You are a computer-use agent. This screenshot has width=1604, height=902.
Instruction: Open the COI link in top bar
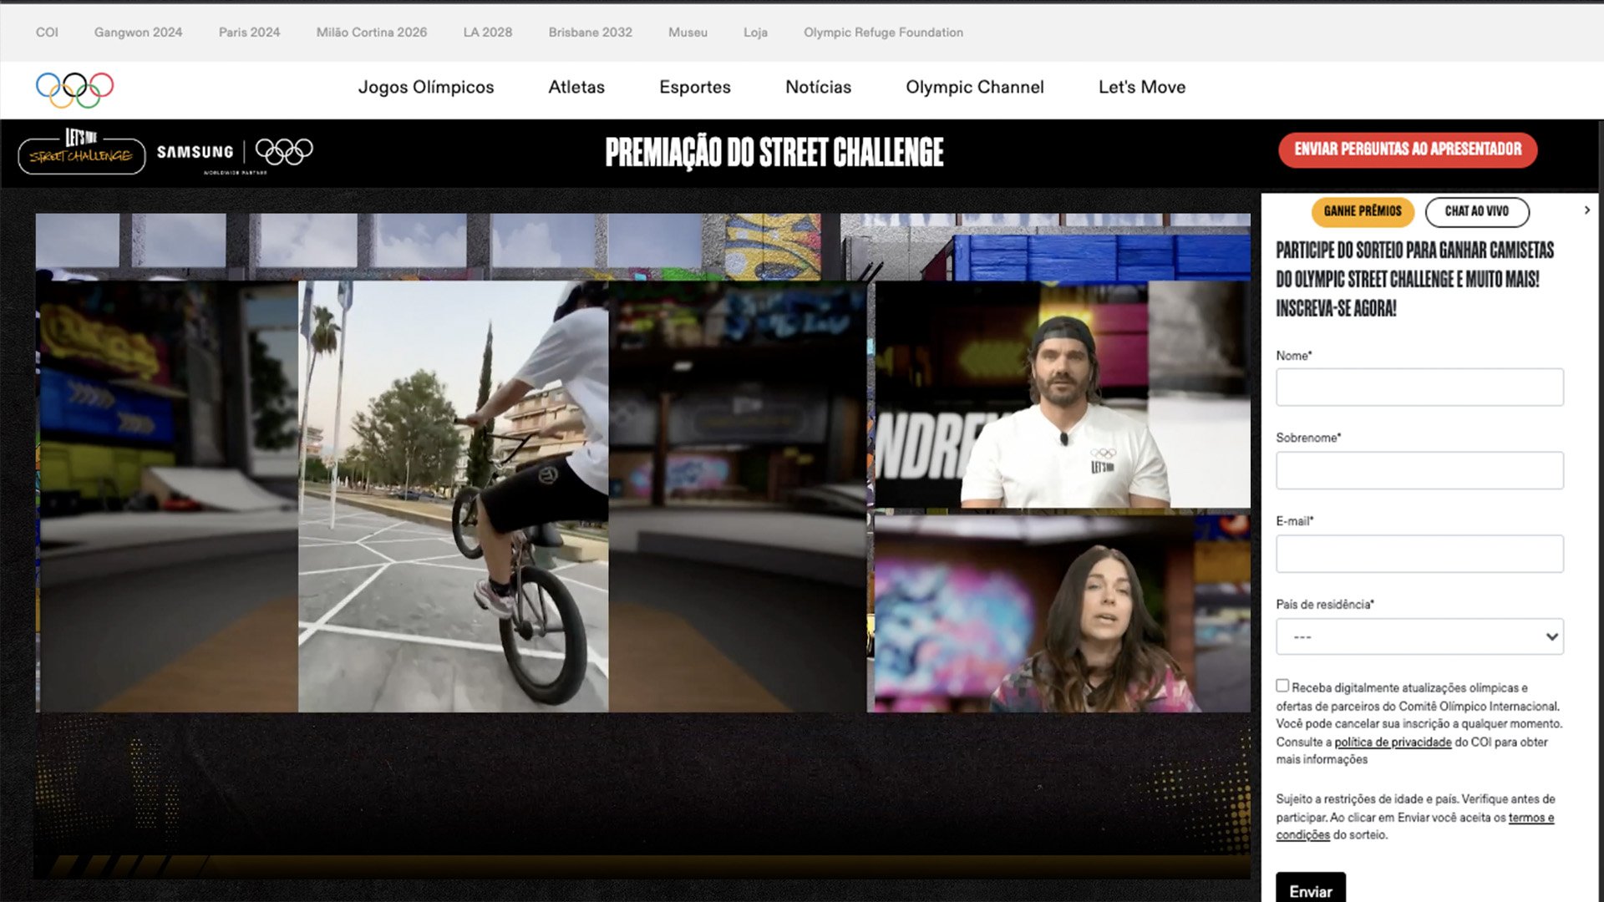(x=47, y=33)
